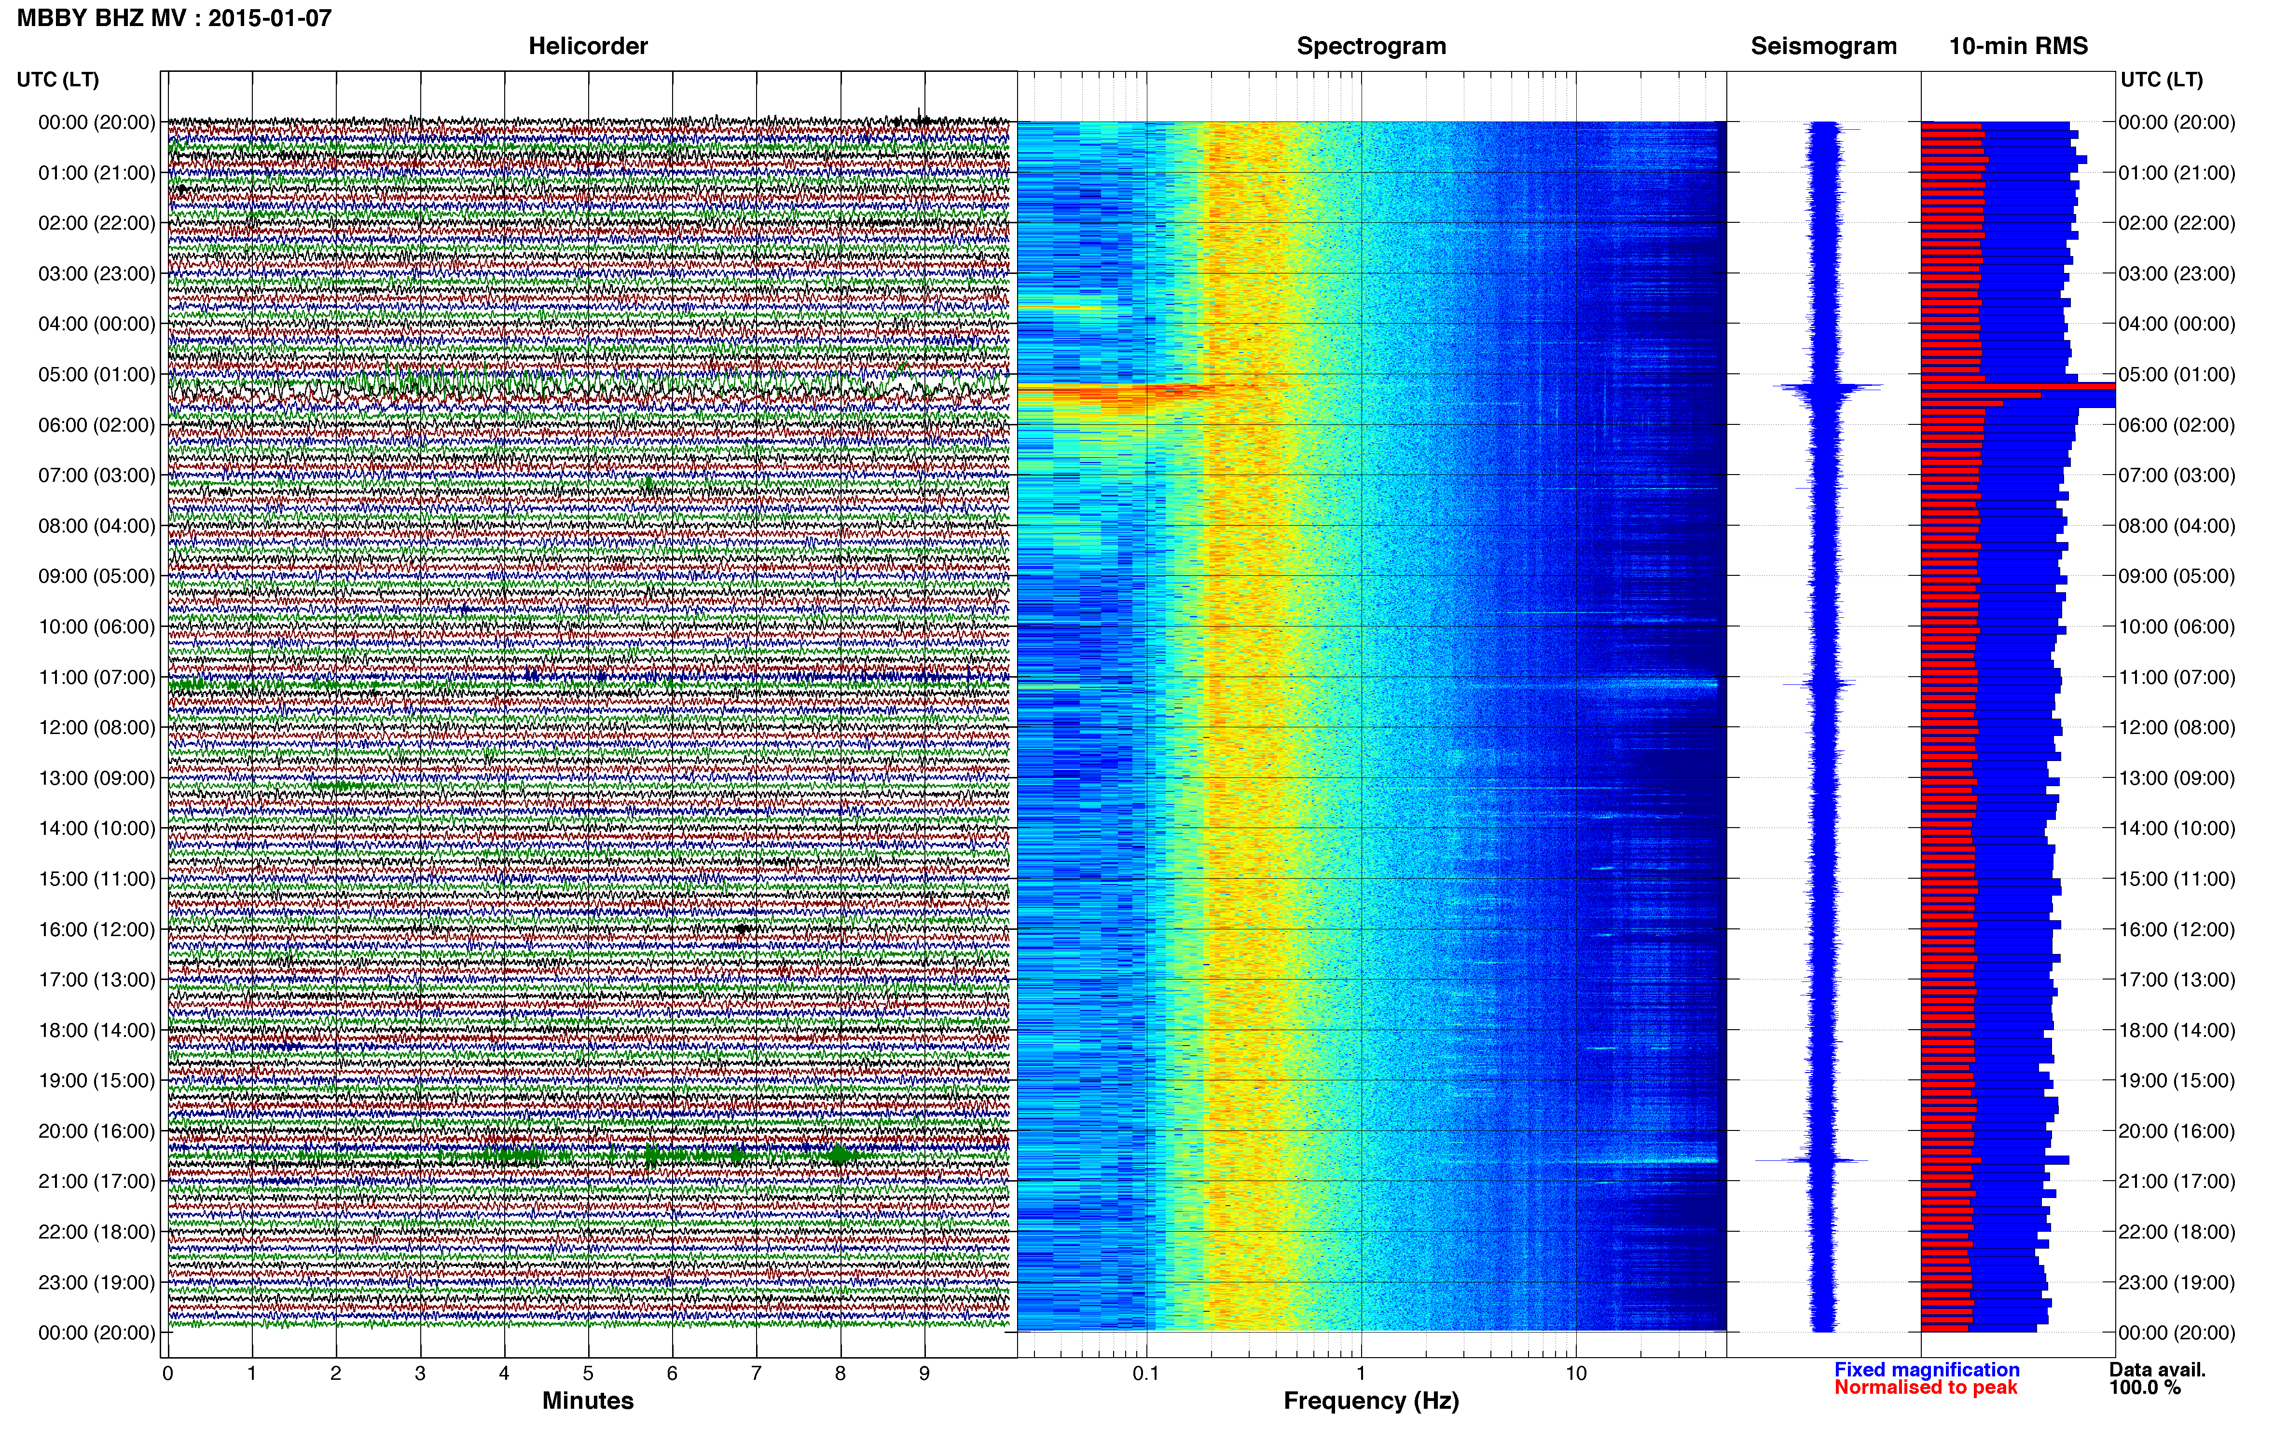The image size is (2287, 1429).
Task: Click left time label 11:00 (07:00)
Action: [96, 677]
